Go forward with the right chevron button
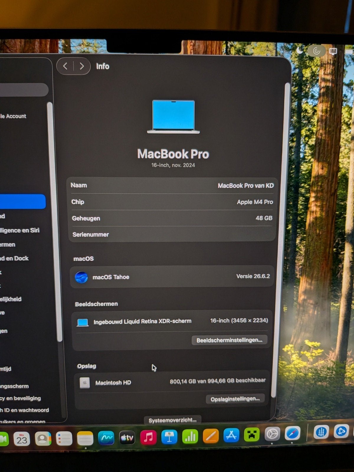 click(82, 66)
